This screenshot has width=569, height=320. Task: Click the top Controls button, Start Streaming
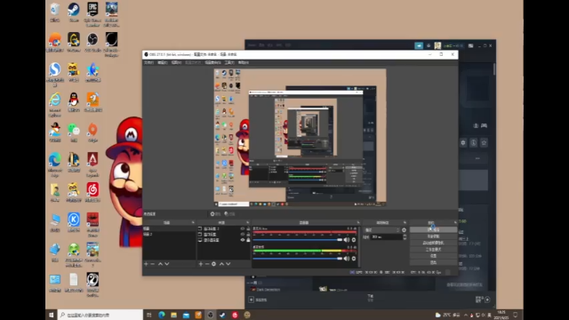coord(433,229)
